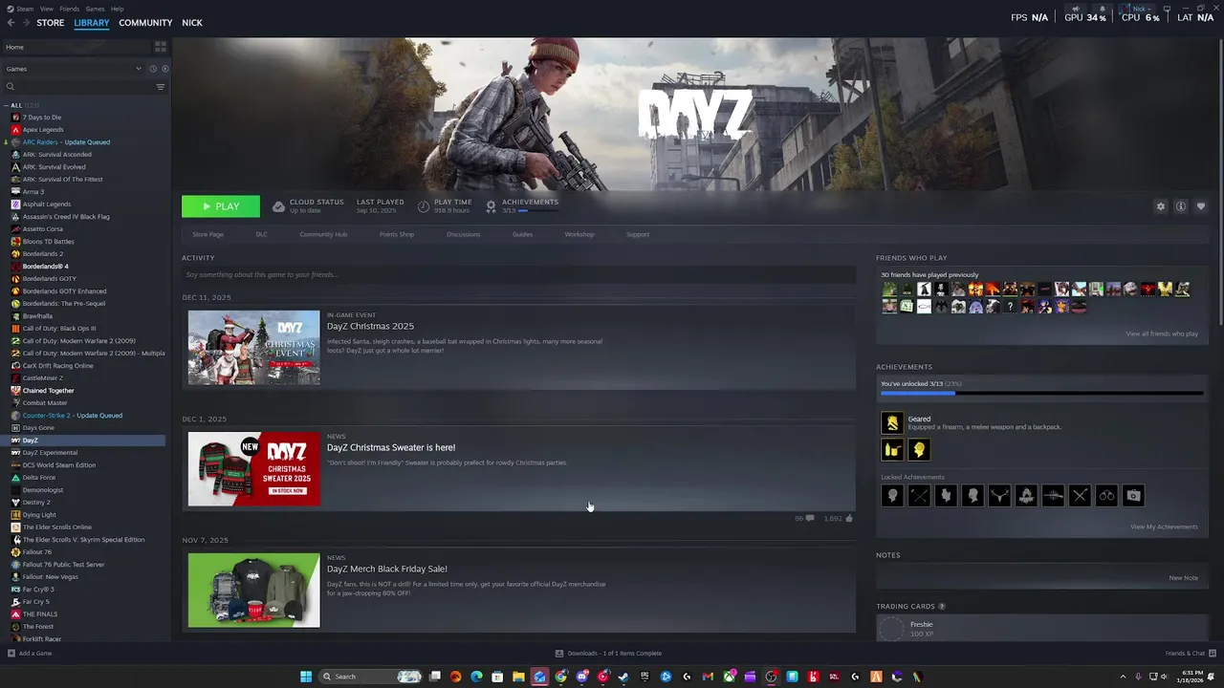Click the comments icon on Sweater post
This screenshot has height=688, width=1224.
[x=810, y=518]
